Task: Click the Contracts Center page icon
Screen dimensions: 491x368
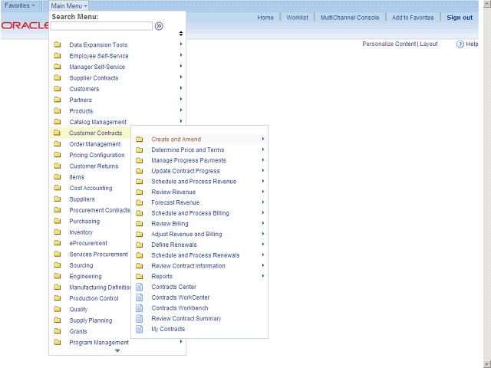Action: (140, 287)
